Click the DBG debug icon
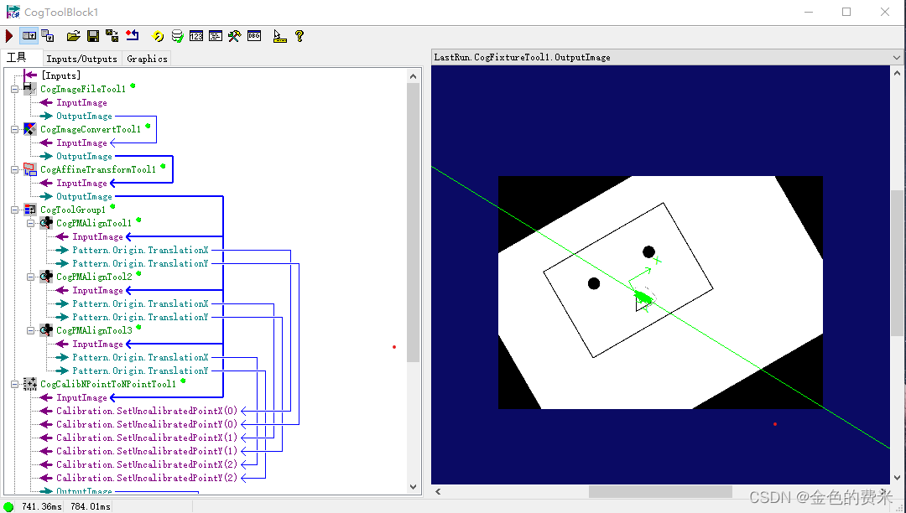This screenshot has height=513, width=906. click(x=254, y=36)
